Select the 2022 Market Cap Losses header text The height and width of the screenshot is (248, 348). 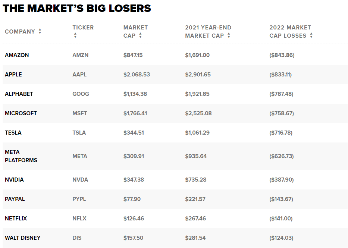tap(290, 31)
